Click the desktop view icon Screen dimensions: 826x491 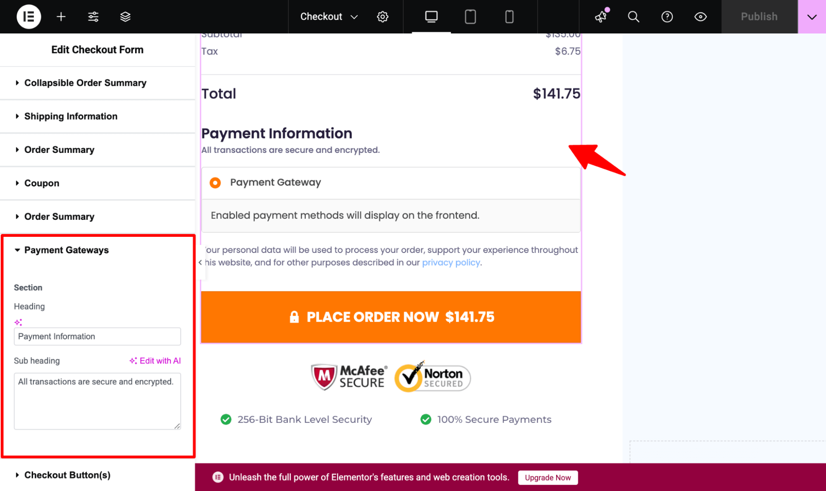coord(431,17)
